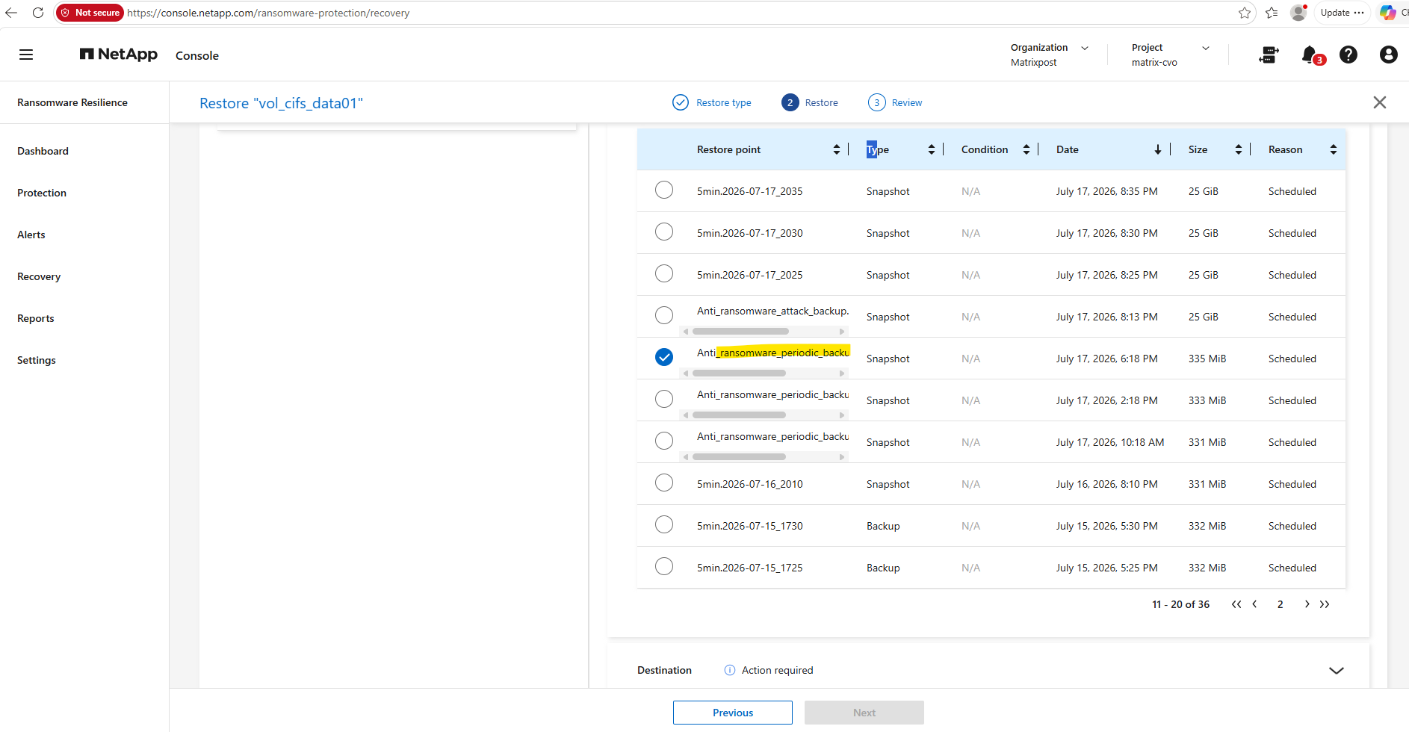Image resolution: width=1409 pixels, height=732 pixels.
Task: Open browser favorites list icon
Action: (x=1272, y=13)
